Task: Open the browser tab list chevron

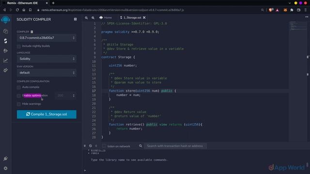Action: (290, 3)
